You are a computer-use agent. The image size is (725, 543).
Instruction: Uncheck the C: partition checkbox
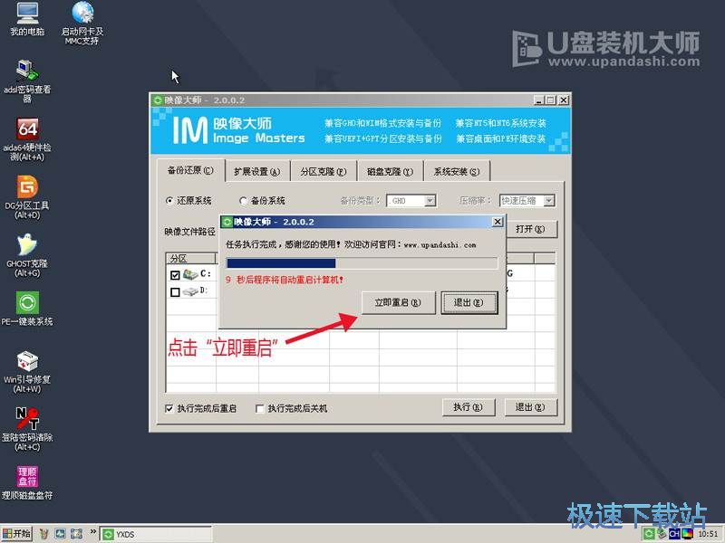coord(175,275)
